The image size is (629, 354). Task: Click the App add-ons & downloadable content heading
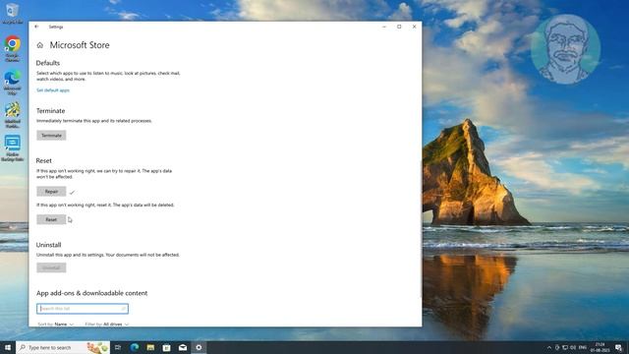[91, 293]
